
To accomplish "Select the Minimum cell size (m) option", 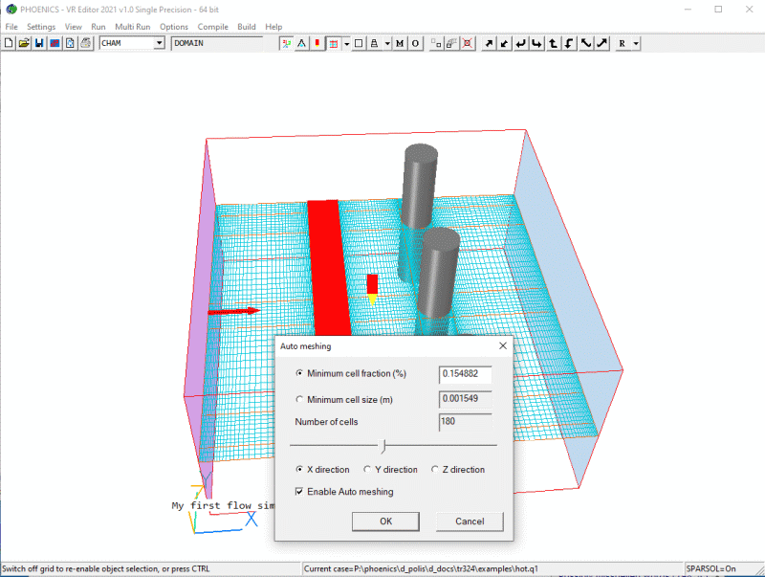I will [301, 399].
